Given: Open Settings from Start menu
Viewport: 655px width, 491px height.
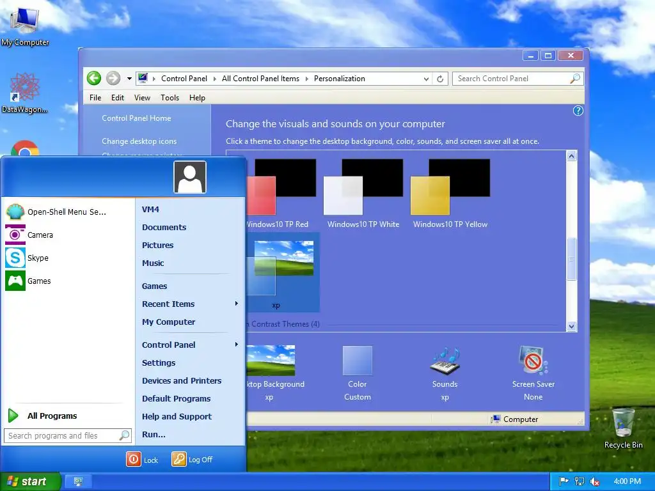Looking at the screenshot, I should pyautogui.click(x=159, y=363).
